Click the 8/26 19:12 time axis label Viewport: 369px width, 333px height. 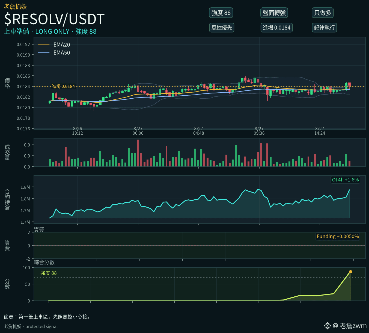point(78,131)
